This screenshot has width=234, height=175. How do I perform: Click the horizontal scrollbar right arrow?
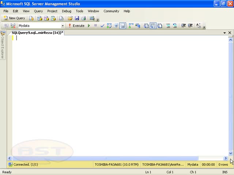point(226,158)
